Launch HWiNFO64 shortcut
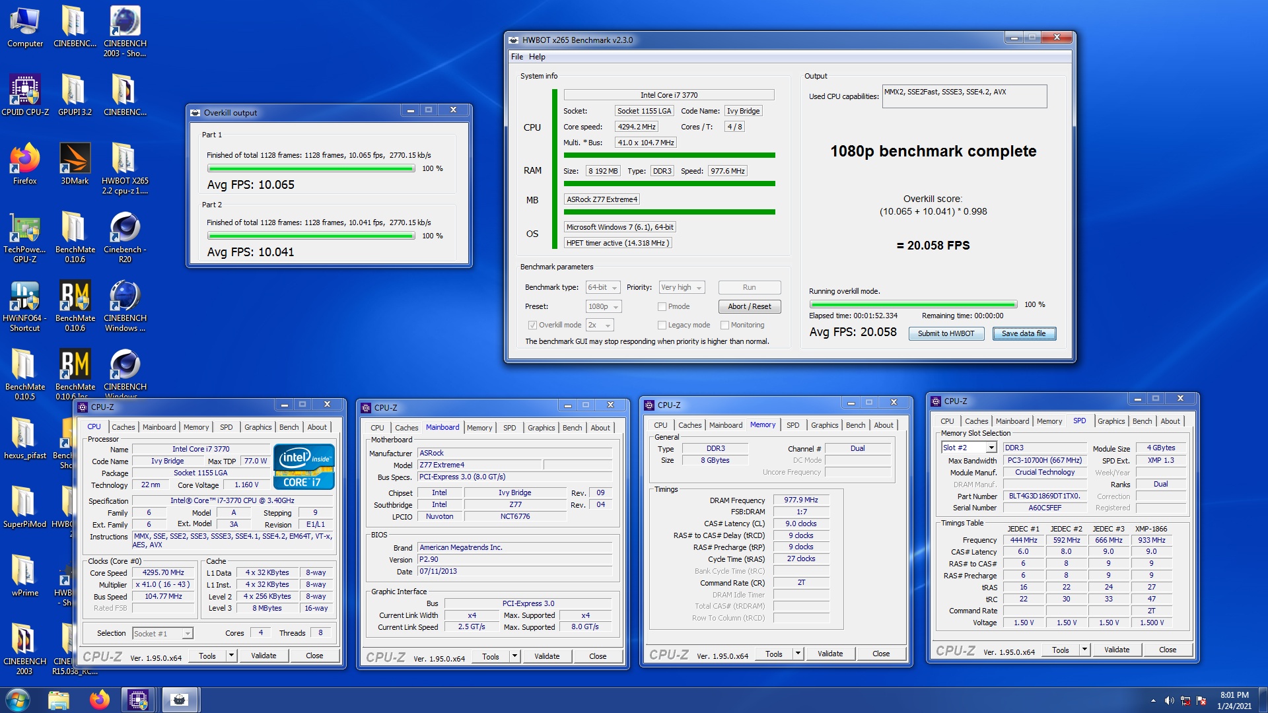The image size is (1268, 713). pos(25,306)
